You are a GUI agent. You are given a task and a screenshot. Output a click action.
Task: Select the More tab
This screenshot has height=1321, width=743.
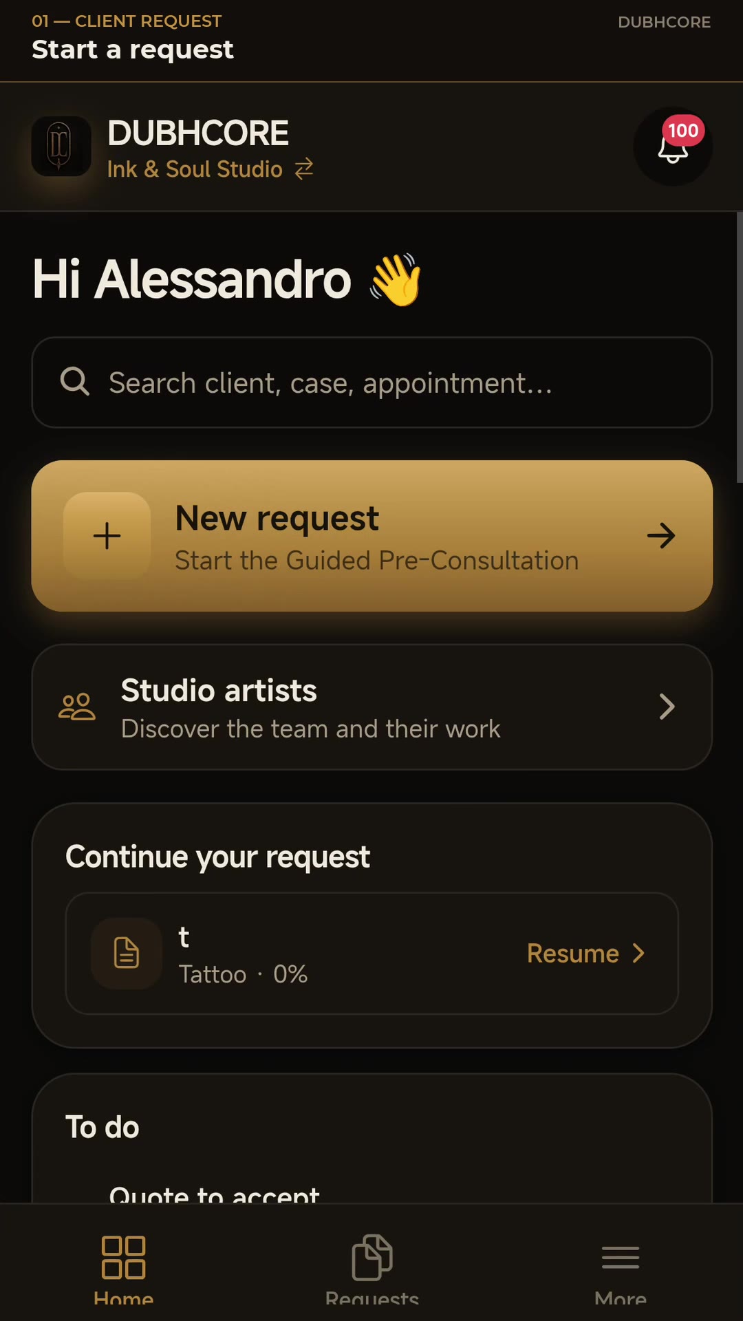tap(621, 1269)
